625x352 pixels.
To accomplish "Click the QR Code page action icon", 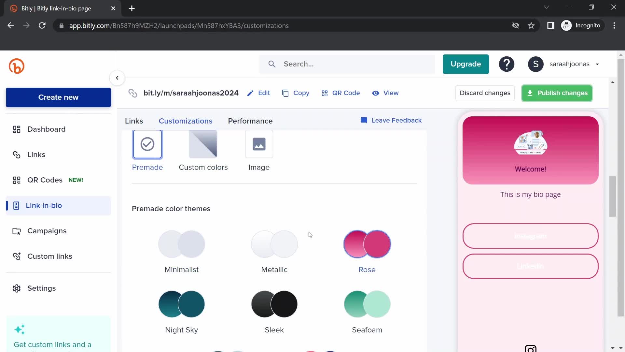I will coord(325,93).
